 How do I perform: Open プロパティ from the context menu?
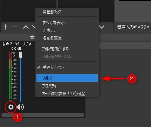(67, 86)
